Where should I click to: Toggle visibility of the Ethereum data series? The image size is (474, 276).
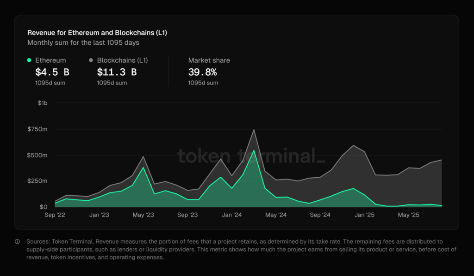pyautogui.click(x=50, y=60)
